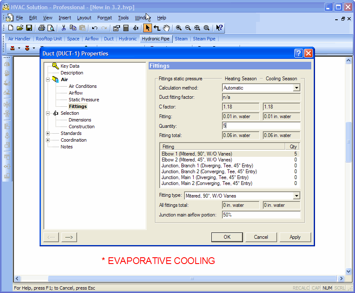The width and height of the screenshot is (355, 293).
Task: Click the dialog Help question mark button
Action: tap(299, 53)
